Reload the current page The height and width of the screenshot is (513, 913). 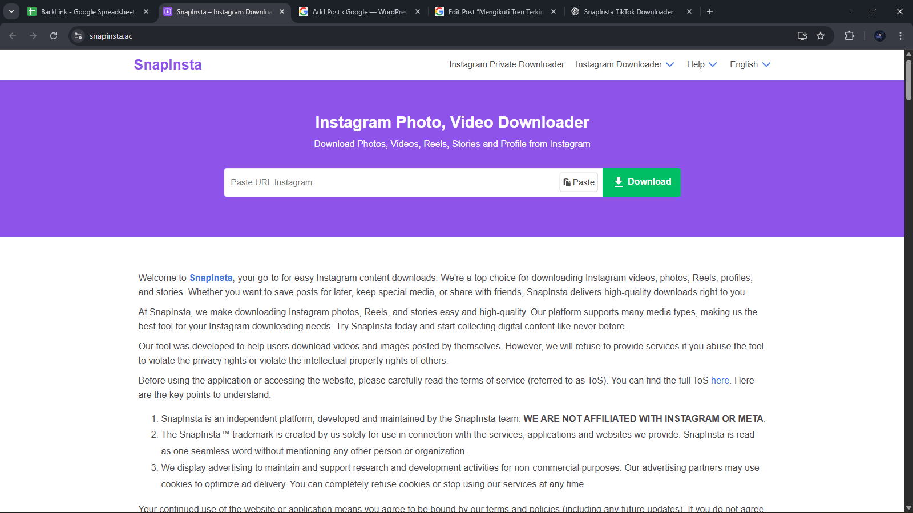pyautogui.click(x=54, y=35)
